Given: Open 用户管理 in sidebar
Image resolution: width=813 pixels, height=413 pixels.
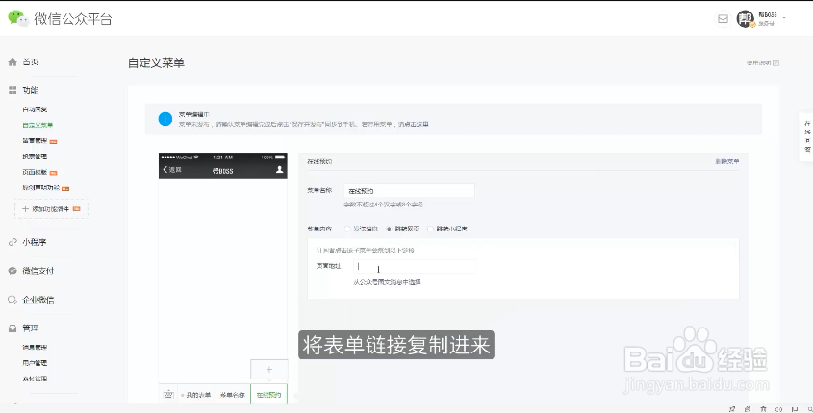Looking at the screenshot, I should coord(35,363).
